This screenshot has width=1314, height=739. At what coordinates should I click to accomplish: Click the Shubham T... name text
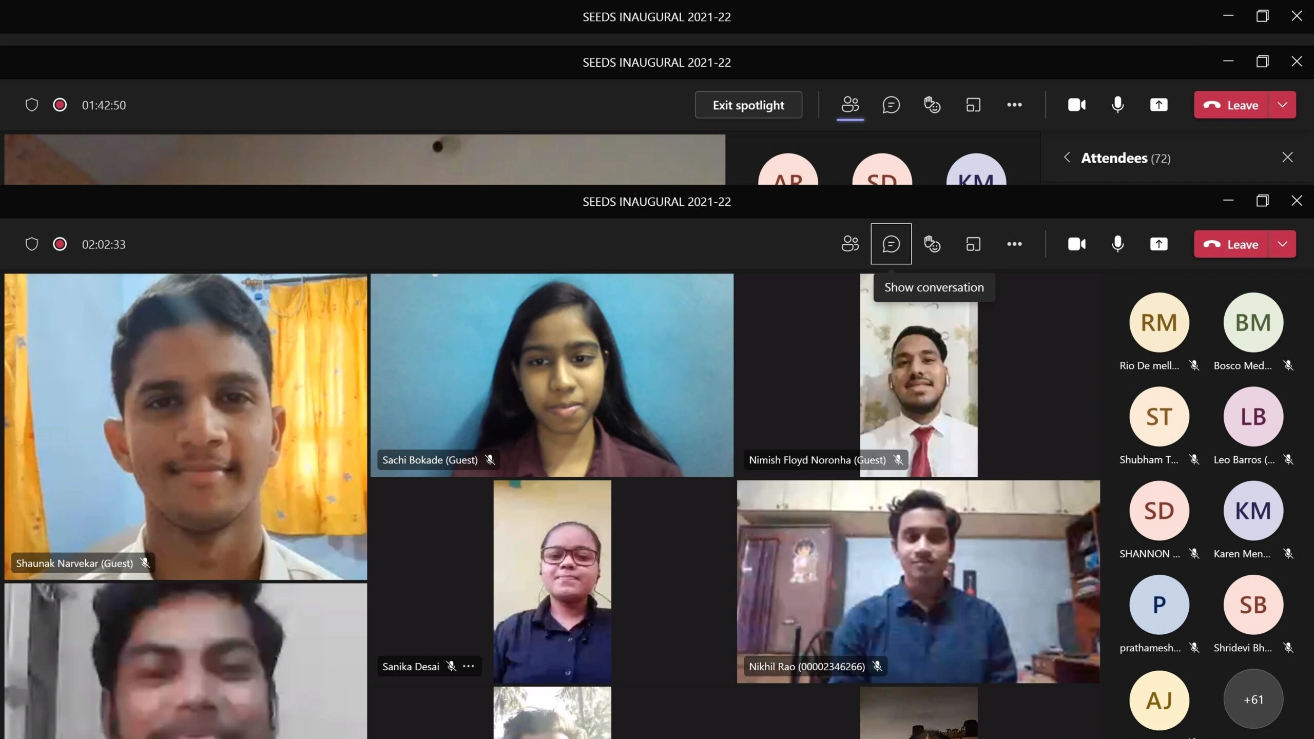tap(1149, 459)
